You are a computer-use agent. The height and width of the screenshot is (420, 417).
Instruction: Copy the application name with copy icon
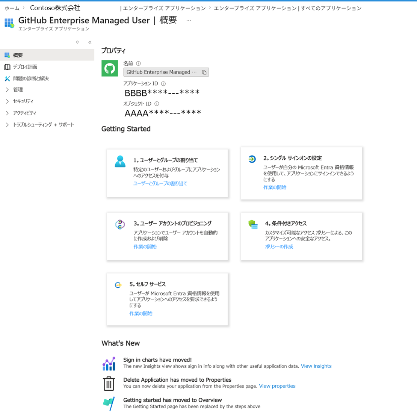coord(204,73)
